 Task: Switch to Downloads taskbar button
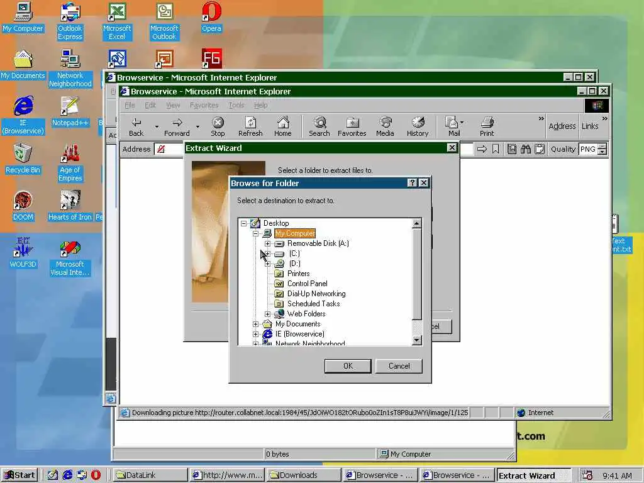click(x=303, y=475)
